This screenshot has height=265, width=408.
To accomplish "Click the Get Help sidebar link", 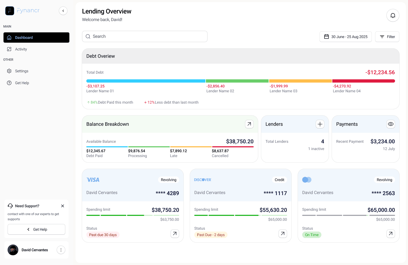I will [x=22, y=83].
